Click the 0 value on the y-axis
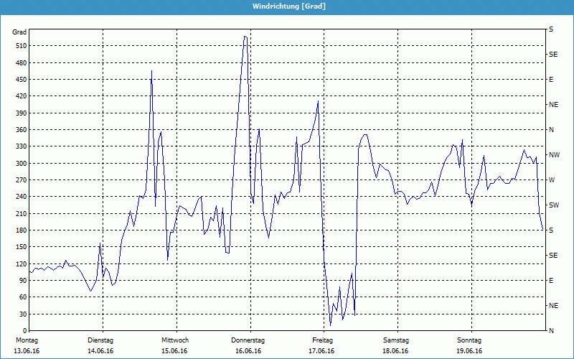The height and width of the screenshot is (359, 574). click(x=24, y=331)
